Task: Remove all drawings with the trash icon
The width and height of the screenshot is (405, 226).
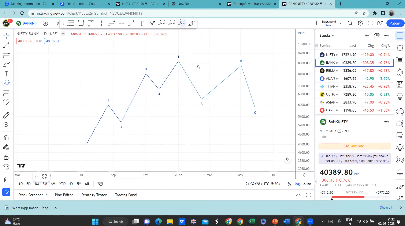Action: click(x=6, y=179)
